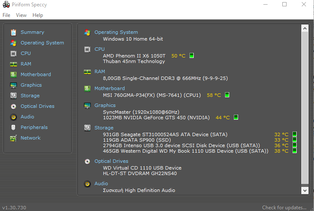The image size is (314, 211).
Task: Click the Check for updates link
Action: (x=284, y=207)
